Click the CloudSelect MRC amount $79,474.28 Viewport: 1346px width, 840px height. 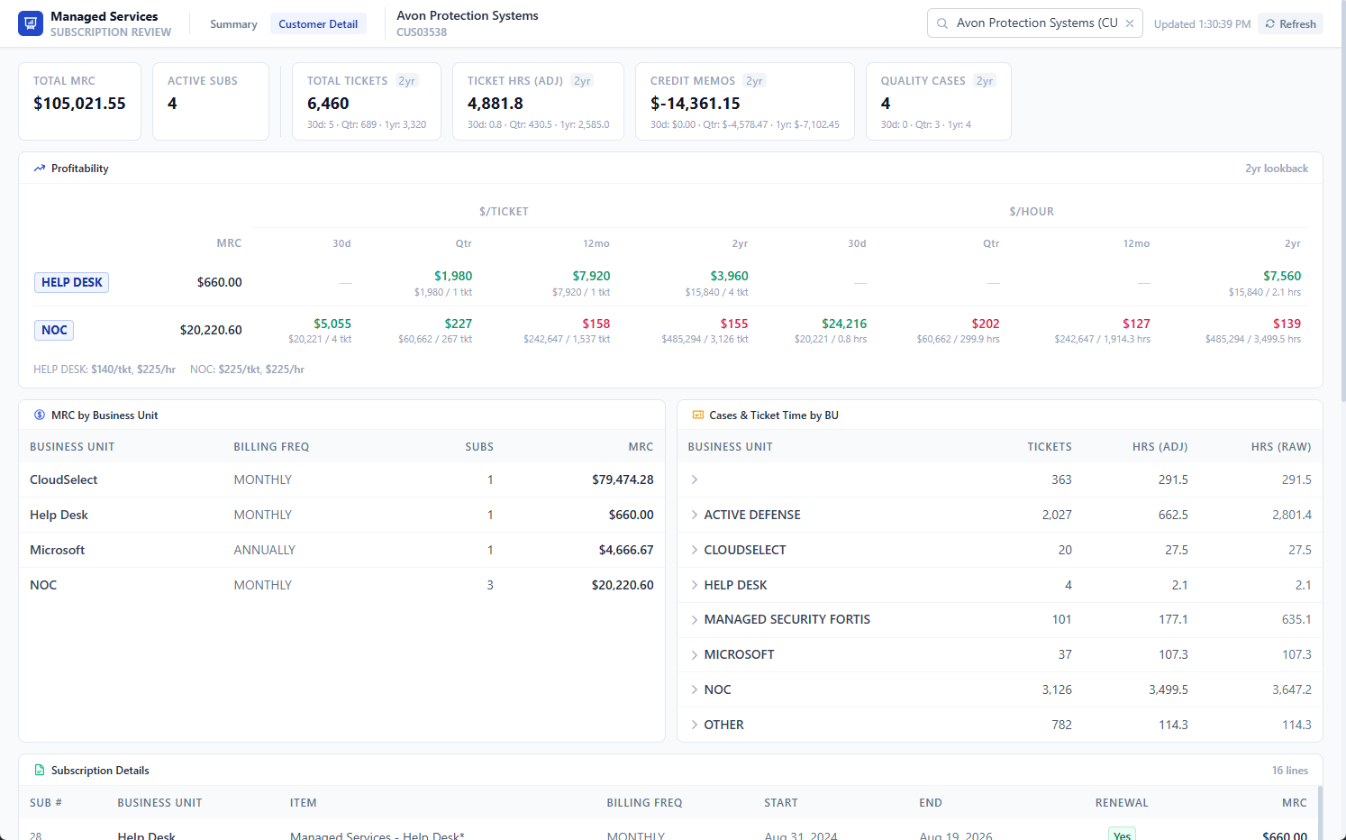pos(623,479)
